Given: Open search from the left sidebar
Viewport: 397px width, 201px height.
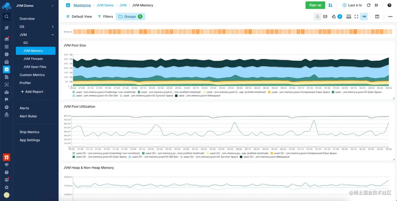Looking at the screenshot, I should point(7,16).
